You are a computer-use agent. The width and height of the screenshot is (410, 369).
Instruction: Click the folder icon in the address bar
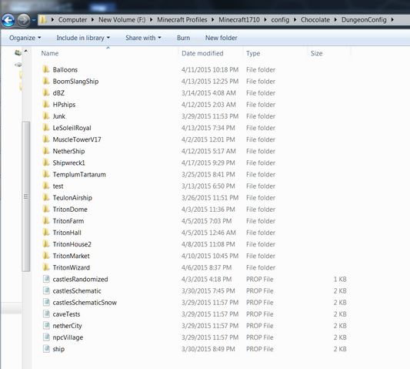pos(43,19)
